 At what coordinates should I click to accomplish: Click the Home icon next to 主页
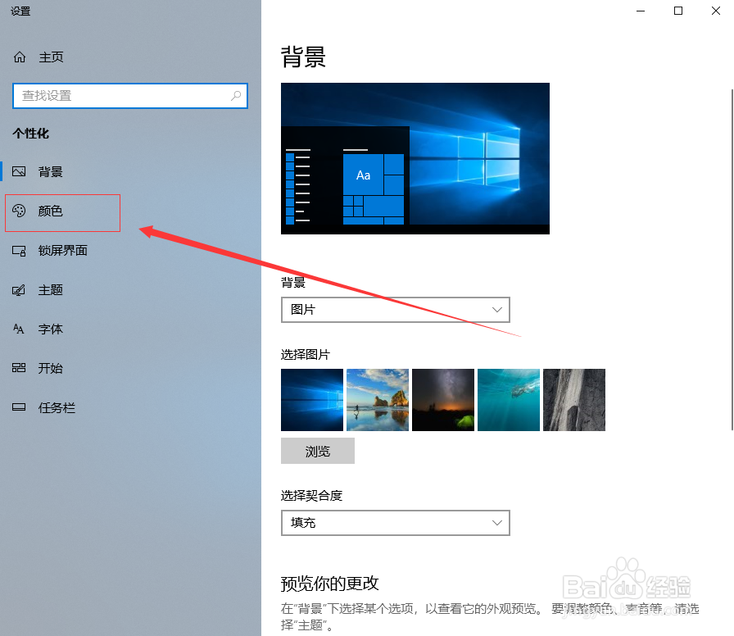pos(19,57)
